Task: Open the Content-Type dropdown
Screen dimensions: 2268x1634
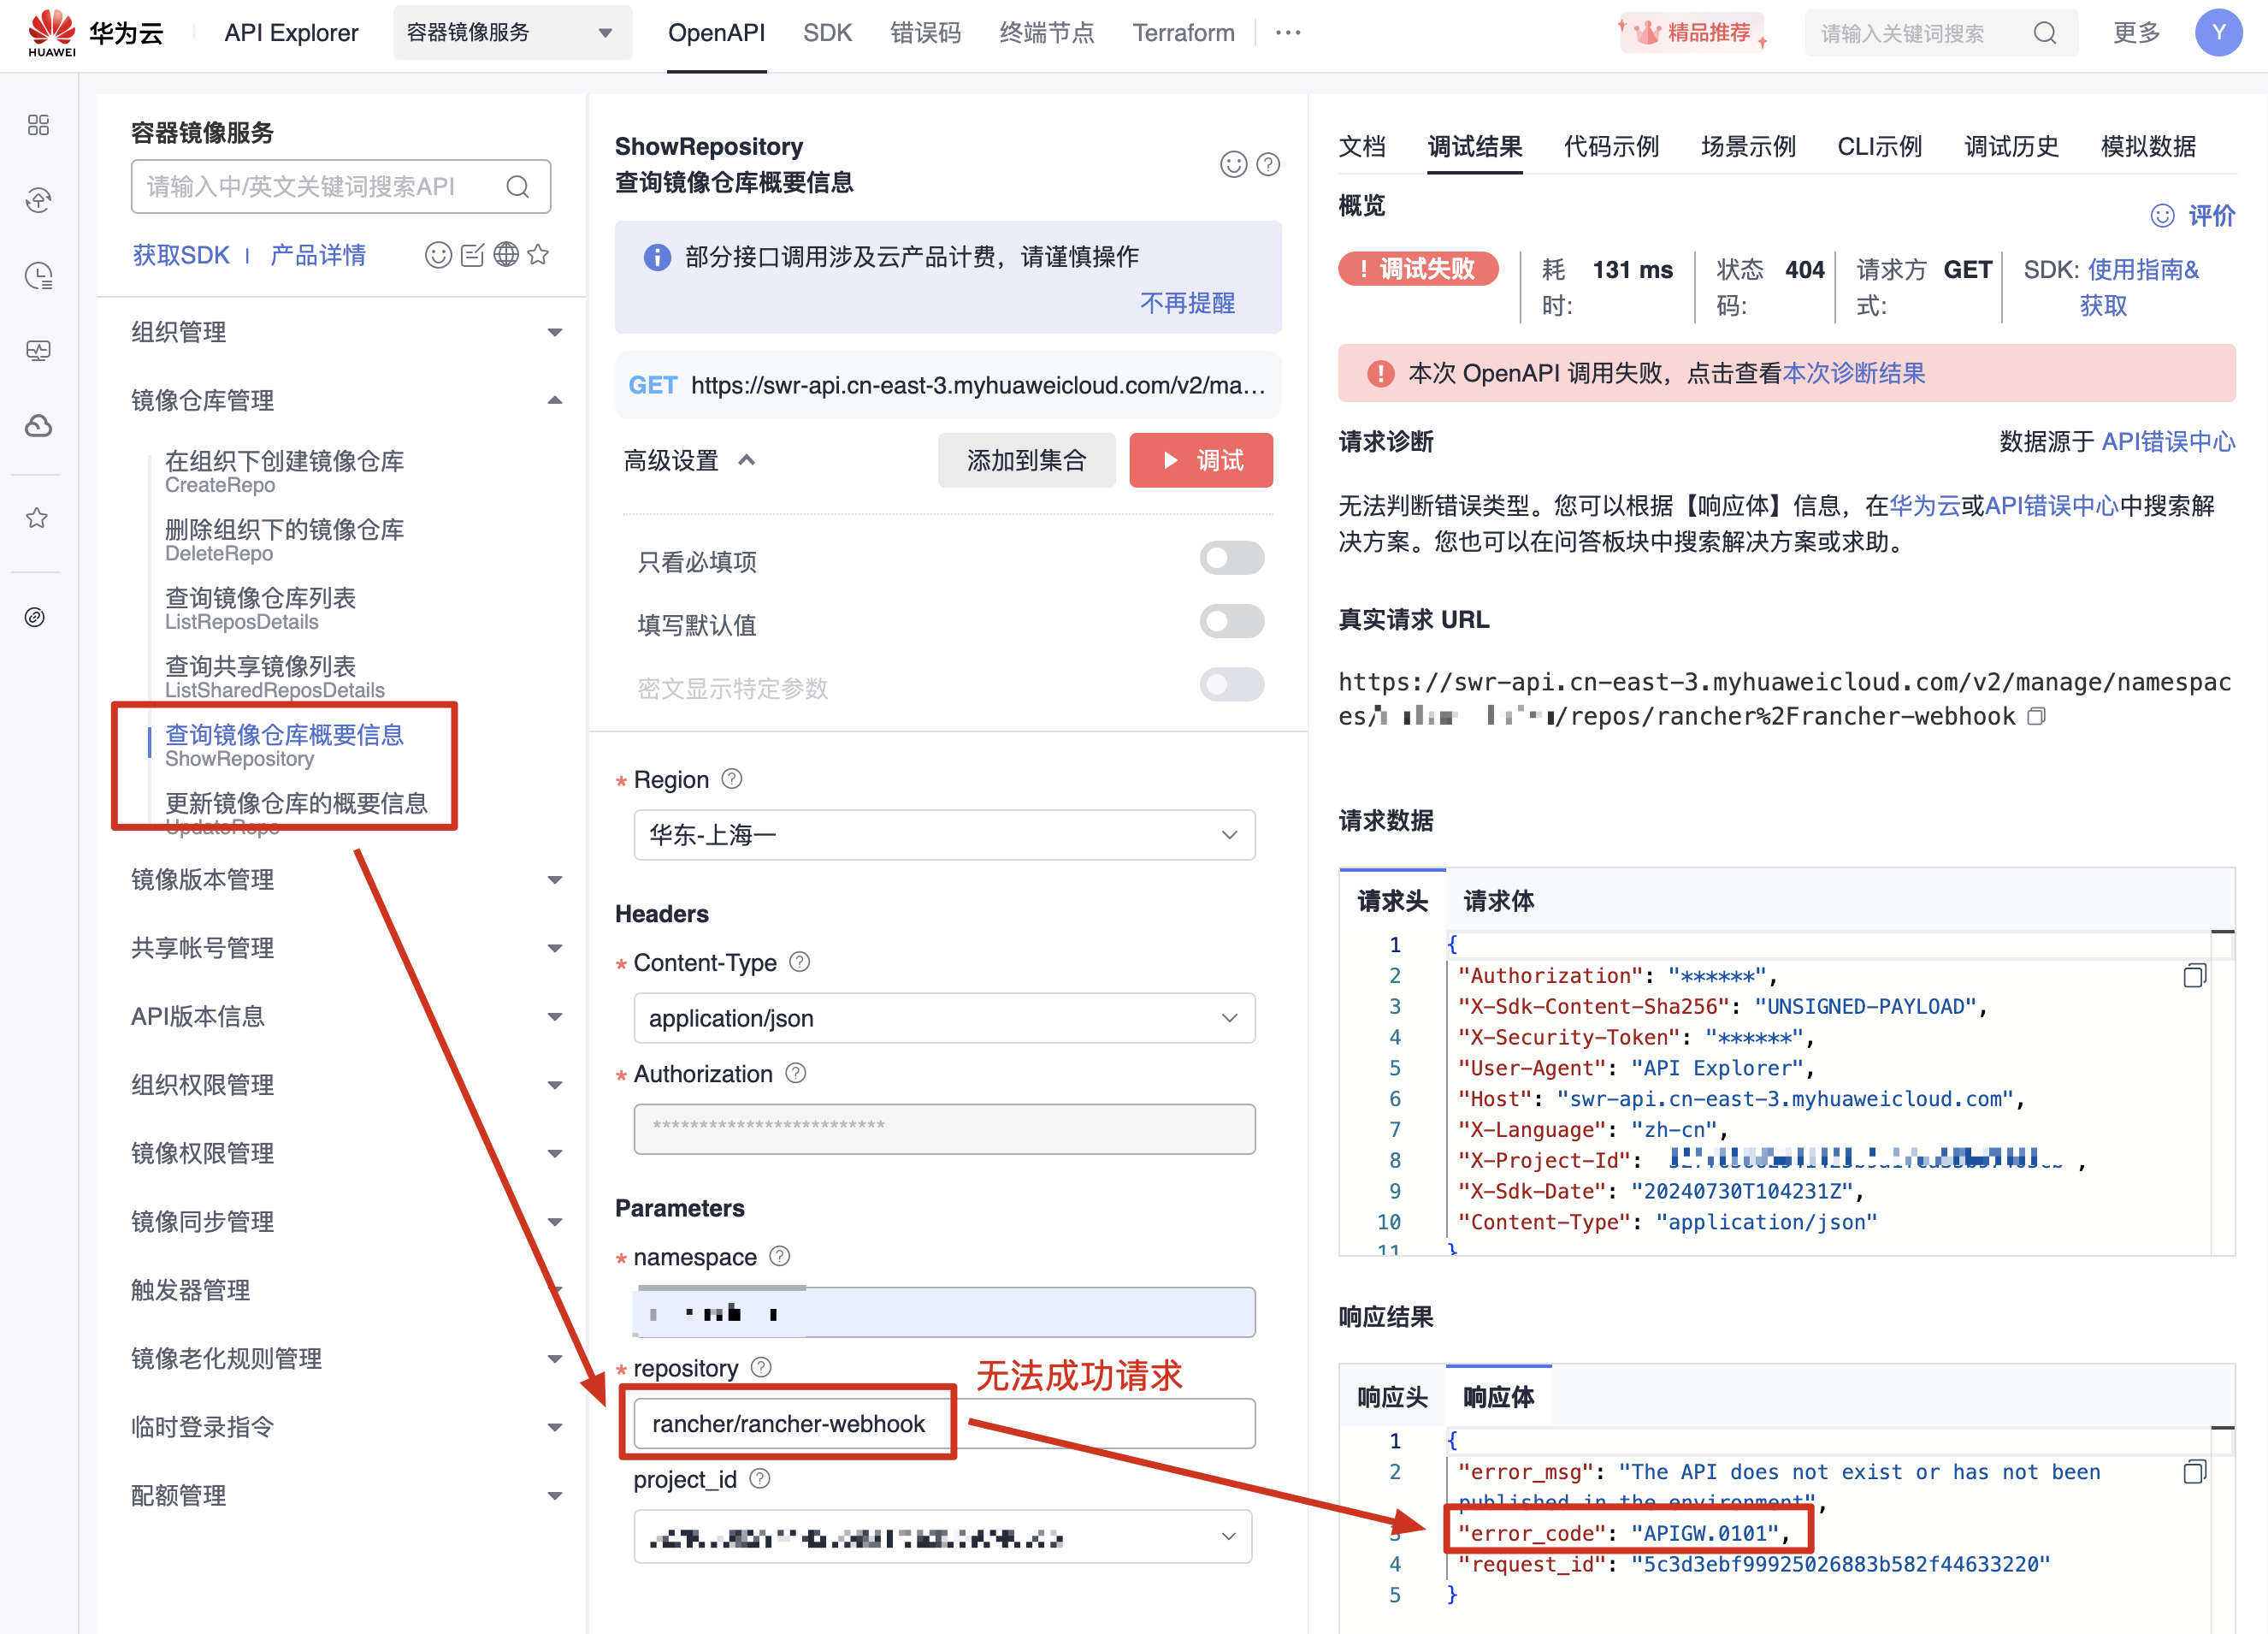Action: pos(944,1018)
